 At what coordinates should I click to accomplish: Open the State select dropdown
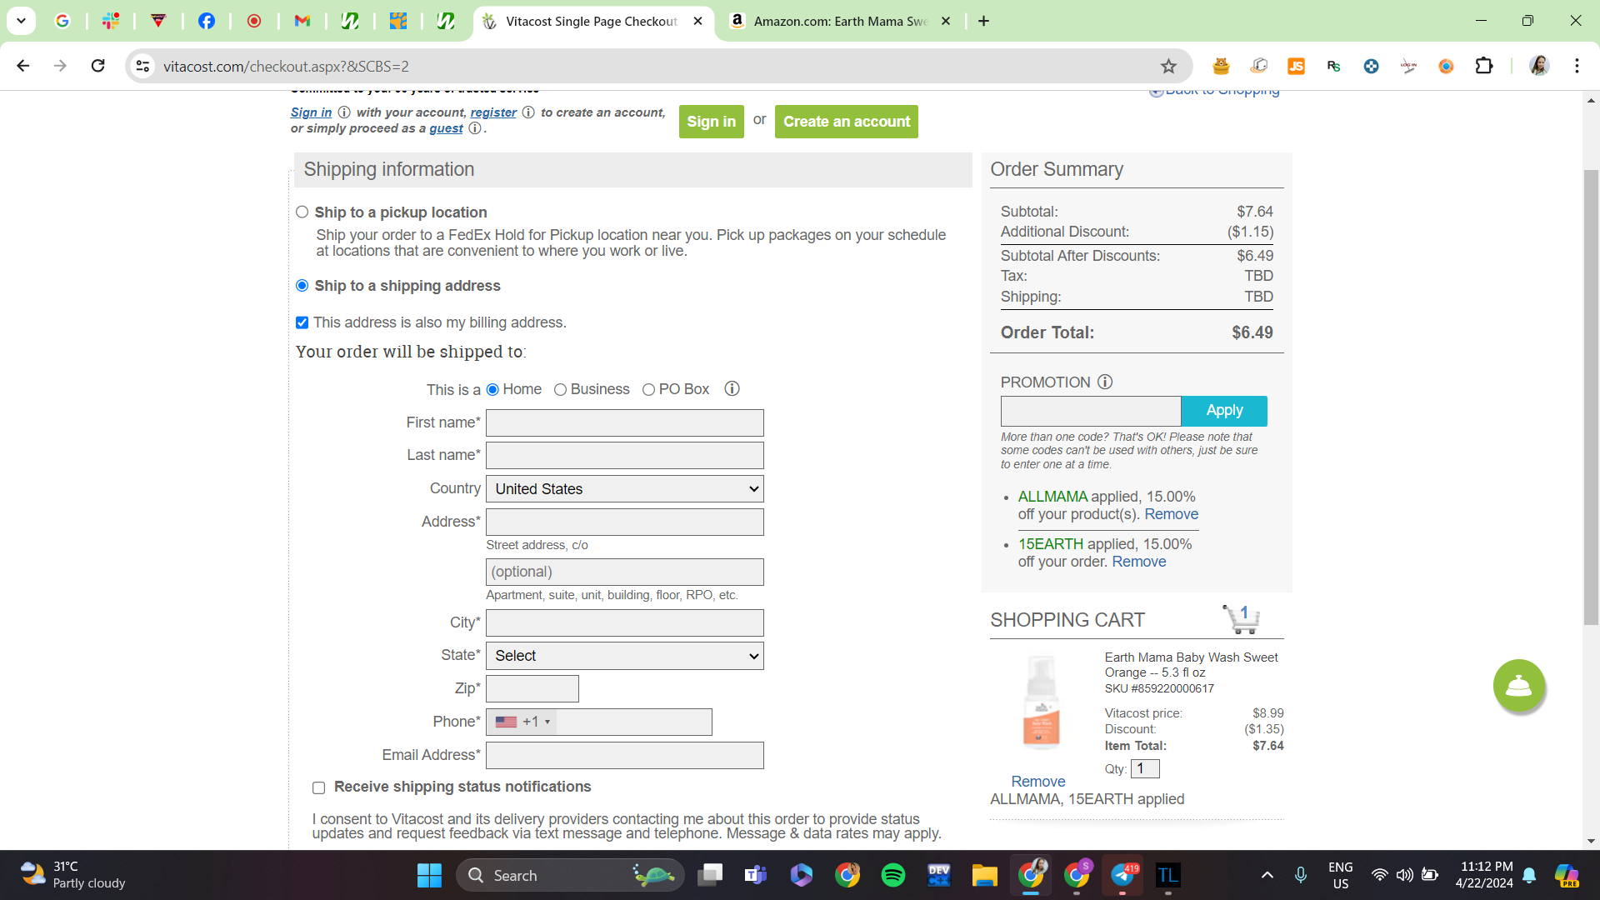(625, 656)
